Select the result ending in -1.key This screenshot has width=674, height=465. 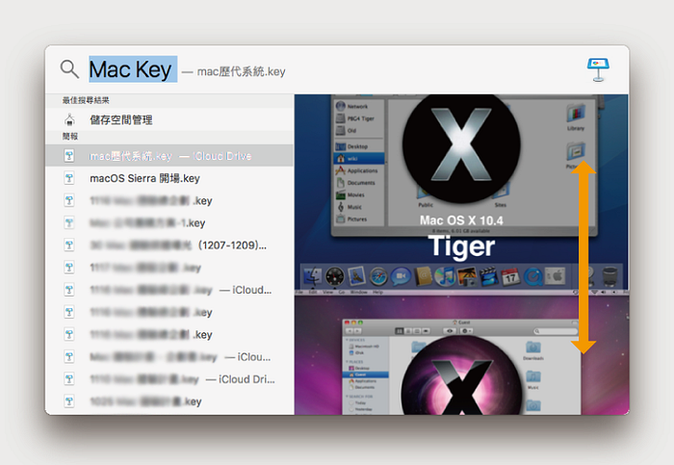169,222
